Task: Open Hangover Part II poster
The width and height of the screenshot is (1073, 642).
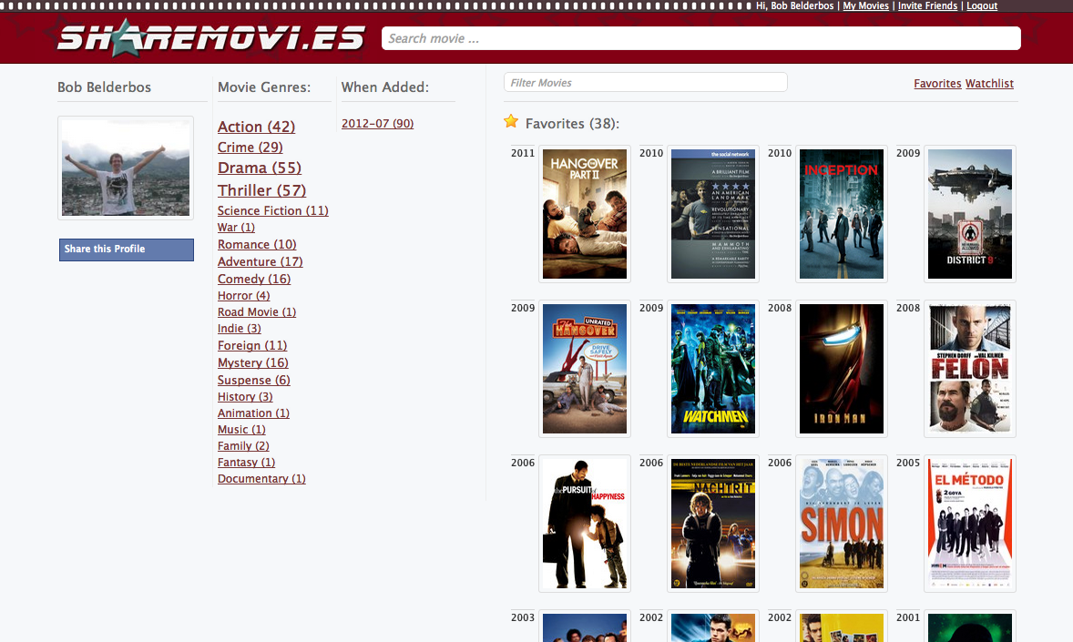Action: coord(585,214)
